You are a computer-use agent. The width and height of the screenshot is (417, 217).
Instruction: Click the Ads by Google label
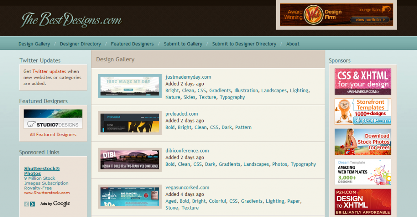pyautogui.click(x=55, y=204)
